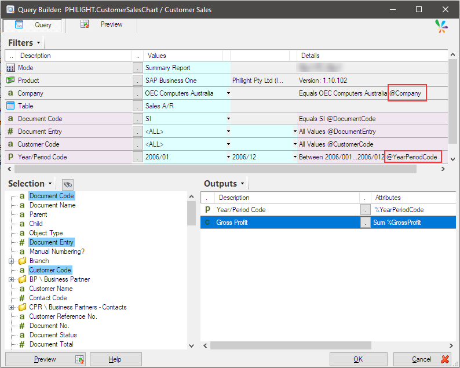This screenshot has width=460, height=368.
Task: Select Document Total tree item
Action: pos(52,344)
